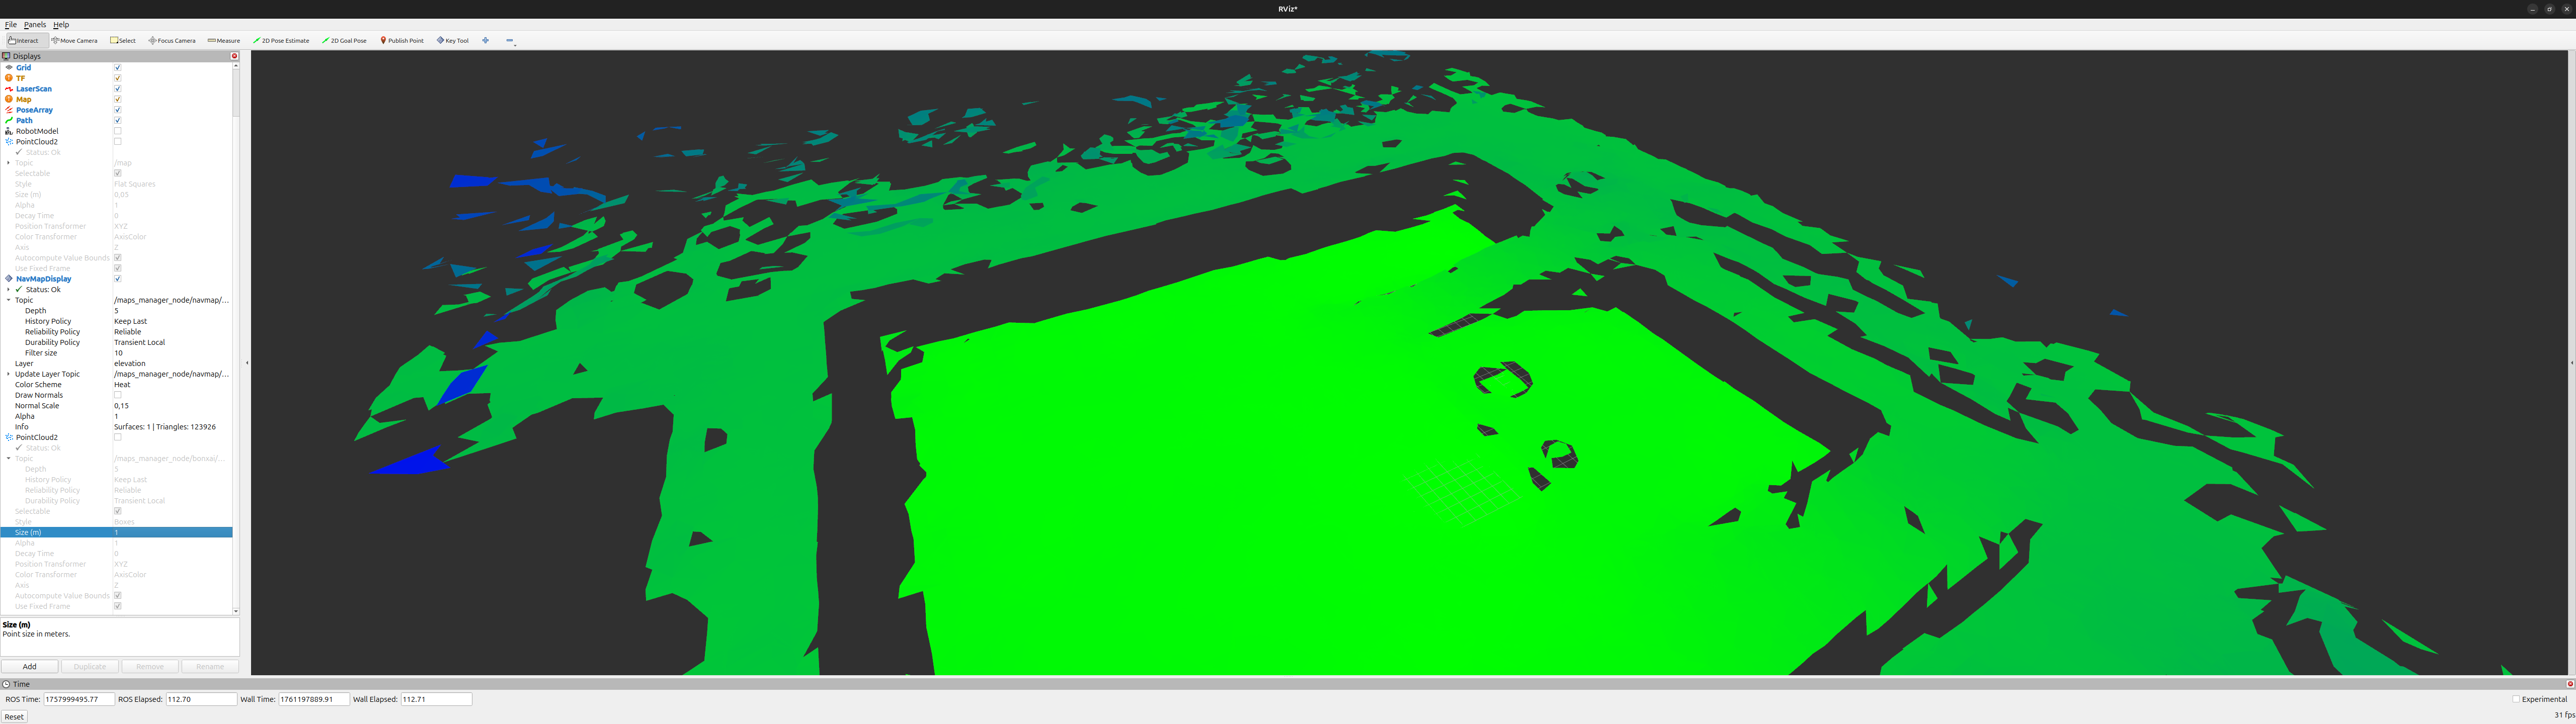Select the 2D Pose Estimate tool
The height and width of the screenshot is (724, 2576).
coord(281,40)
